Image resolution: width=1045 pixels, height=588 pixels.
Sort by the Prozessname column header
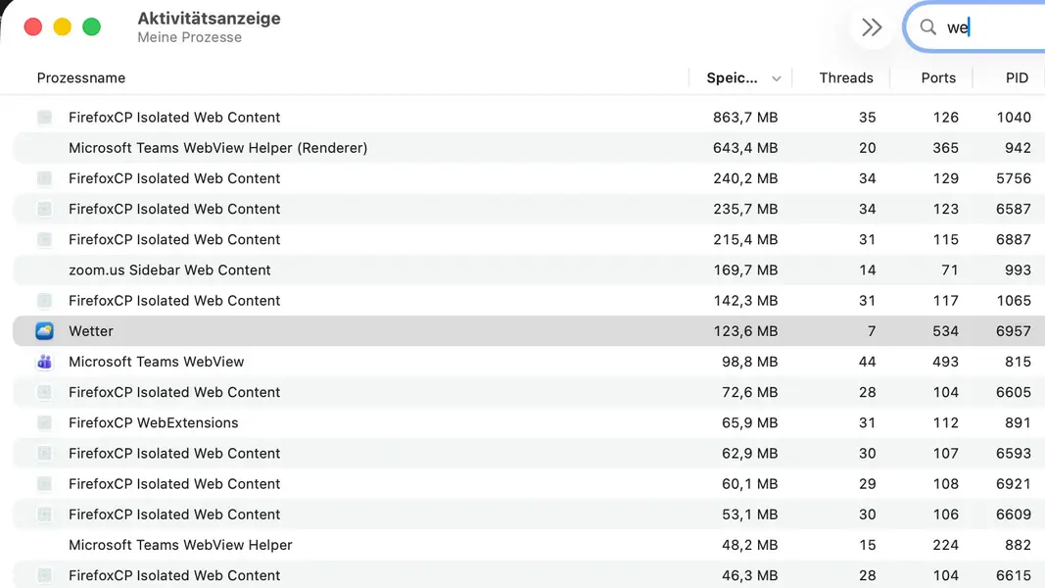(80, 78)
